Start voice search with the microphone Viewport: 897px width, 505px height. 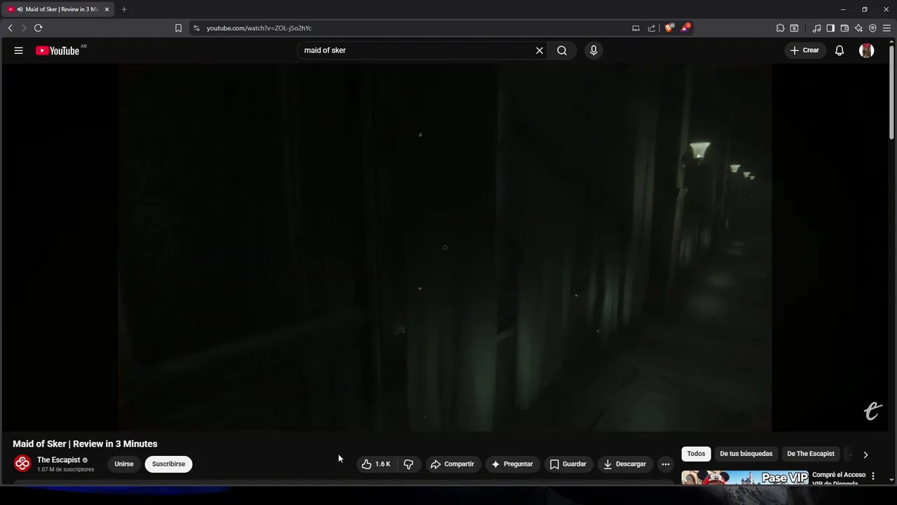pyautogui.click(x=594, y=50)
